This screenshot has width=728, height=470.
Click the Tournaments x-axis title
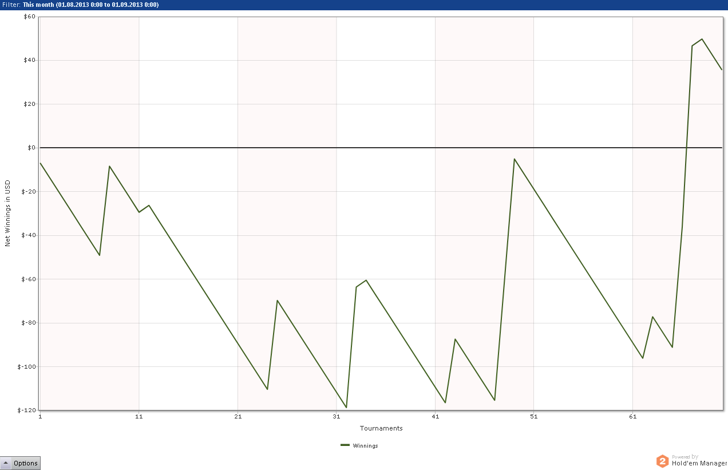381,428
